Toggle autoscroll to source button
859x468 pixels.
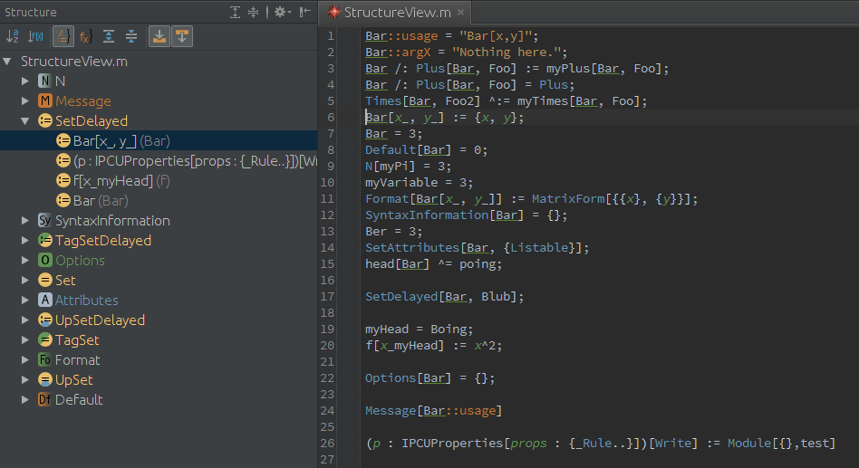point(159,36)
